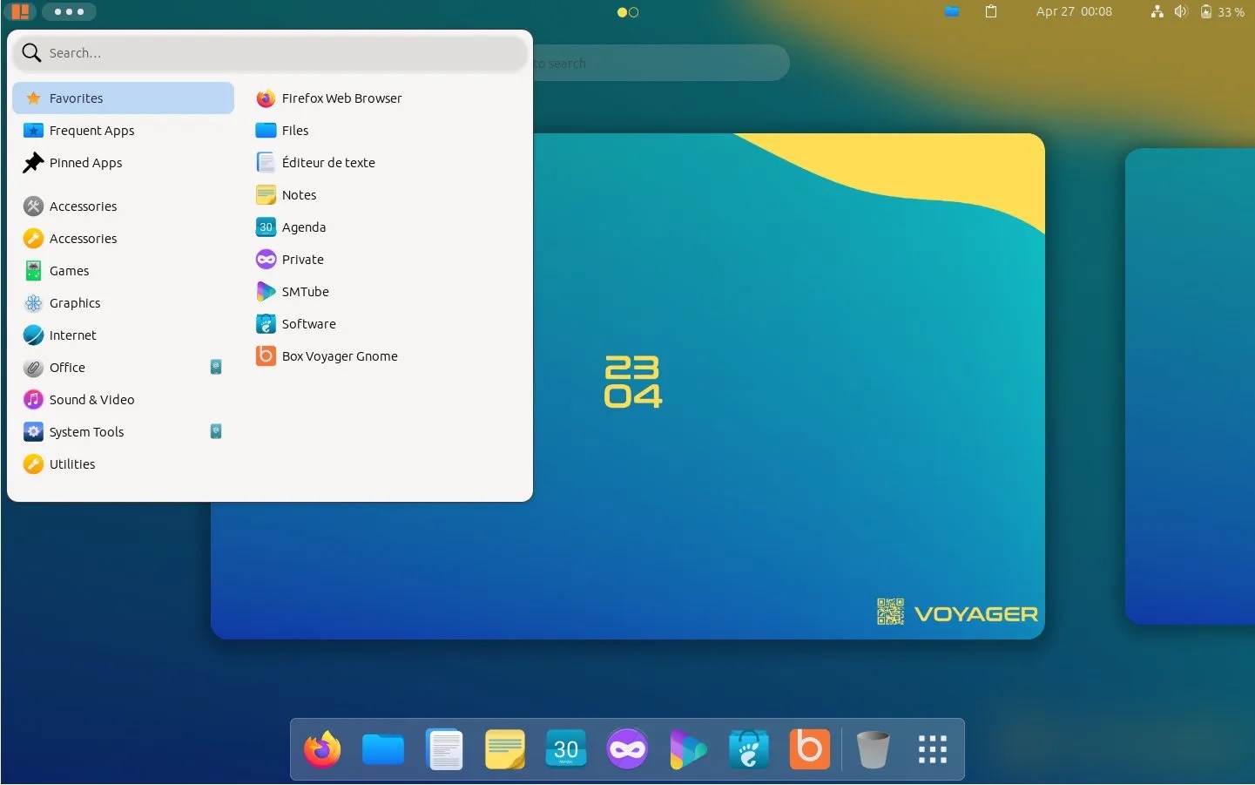The image size is (1255, 785).
Task: Check battery status via the top-bar icon
Action: pos(1206,11)
